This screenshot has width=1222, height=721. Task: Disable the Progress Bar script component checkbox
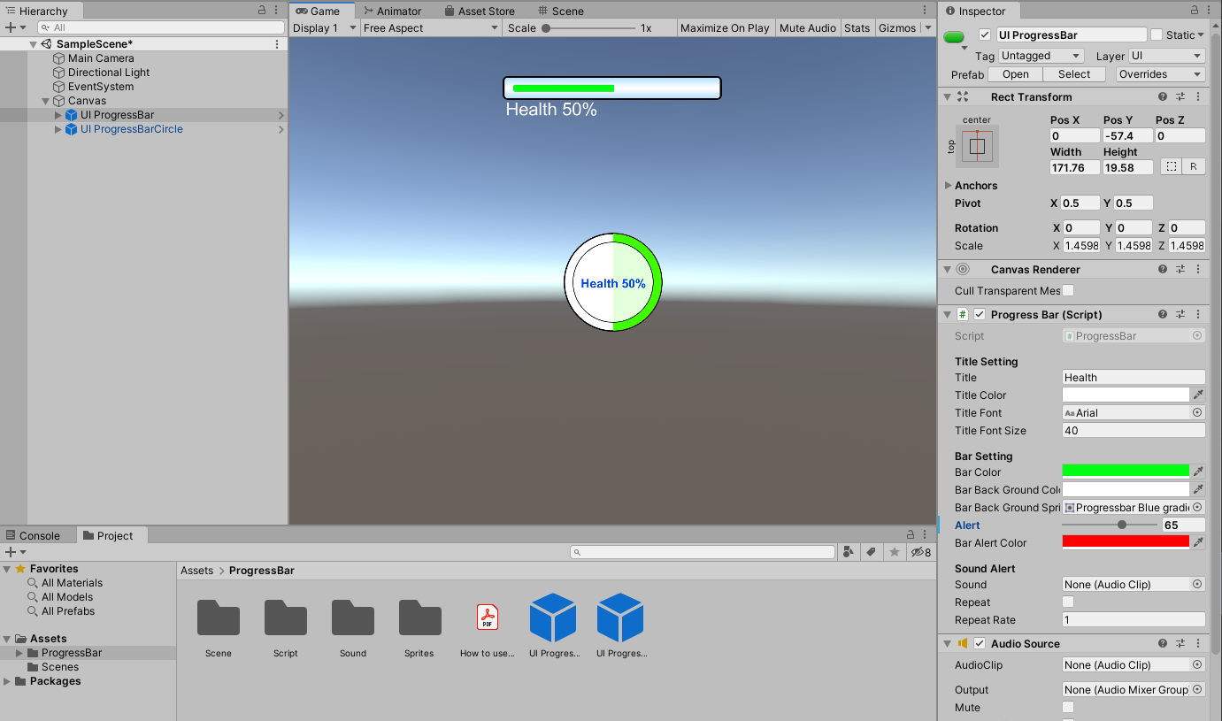tap(980, 315)
